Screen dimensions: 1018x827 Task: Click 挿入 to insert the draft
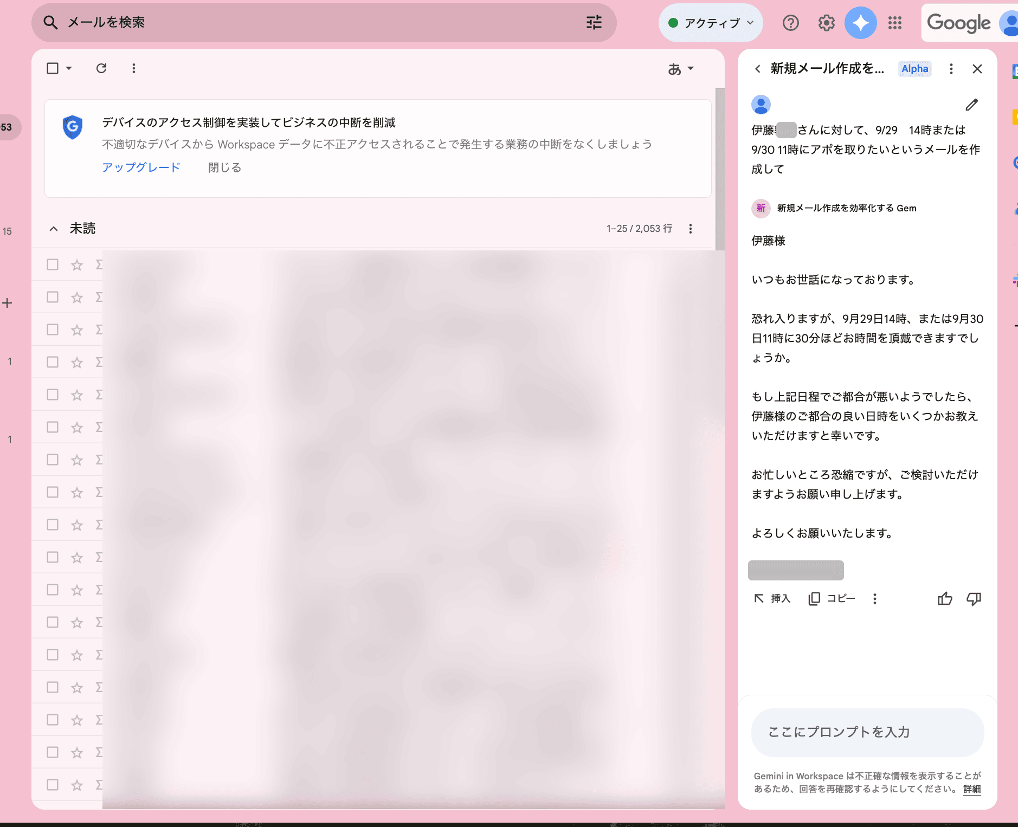click(772, 598)
